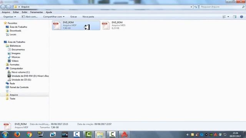Image resolution: width=246 pixels, height=138 pixels.
Task: Select Rede in the navigation tree
Action: [10, 84]
